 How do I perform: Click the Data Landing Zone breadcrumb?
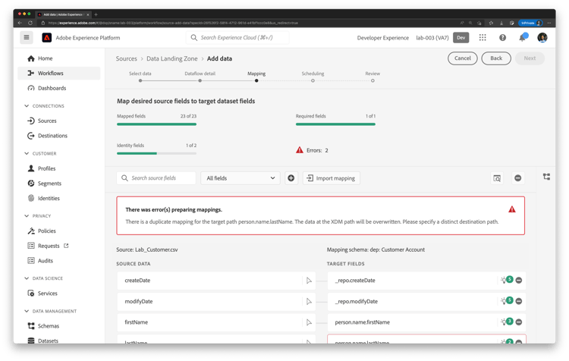tap(172, 58)
